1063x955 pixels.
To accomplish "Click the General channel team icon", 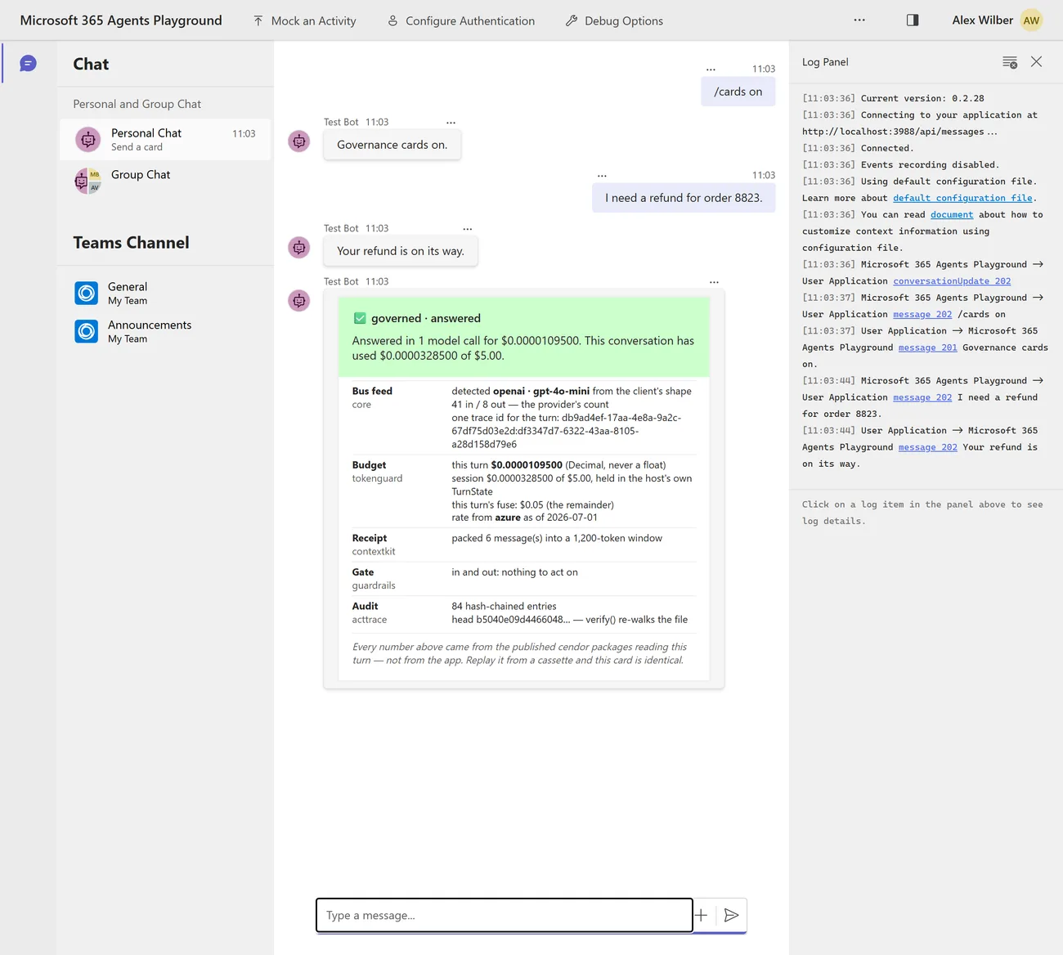I will [87, 293].
